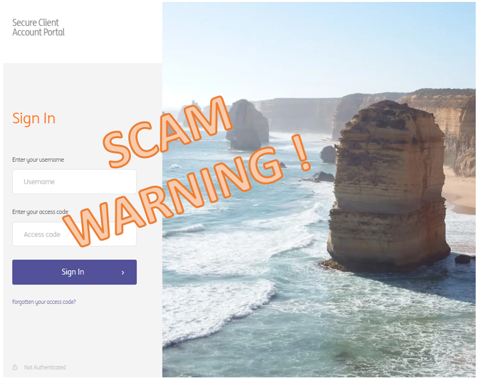Screen dimensions: 477x378
Task: Click the padlock icon near Not Authenticated
Action: coord(15,367)
